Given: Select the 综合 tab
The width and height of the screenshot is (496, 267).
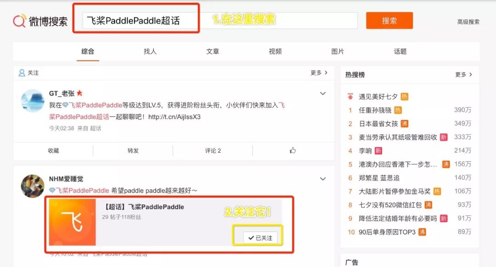Looking at the screenshot, I should click(88, 51).
